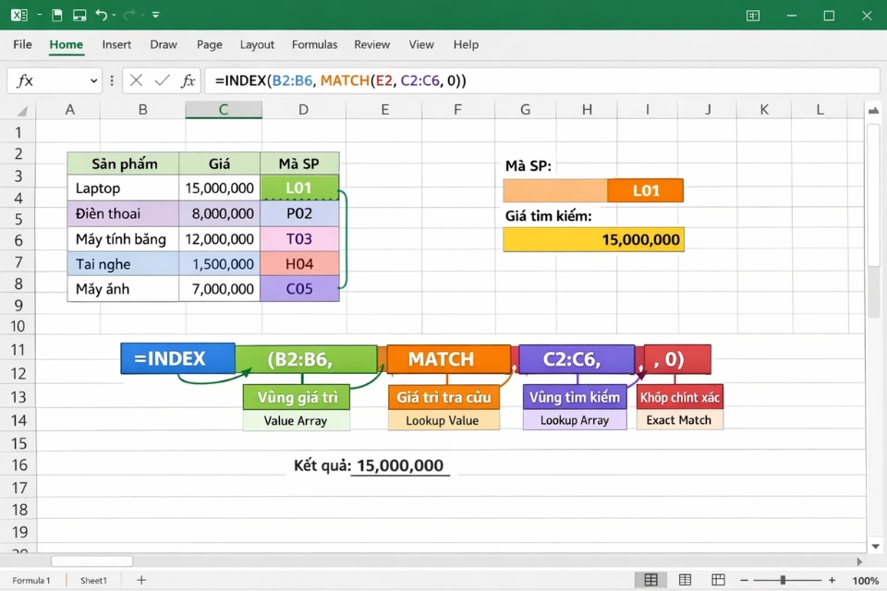887x591 pixels.
Task: Click the New file icon on title bar
Action: click(57, 15)
